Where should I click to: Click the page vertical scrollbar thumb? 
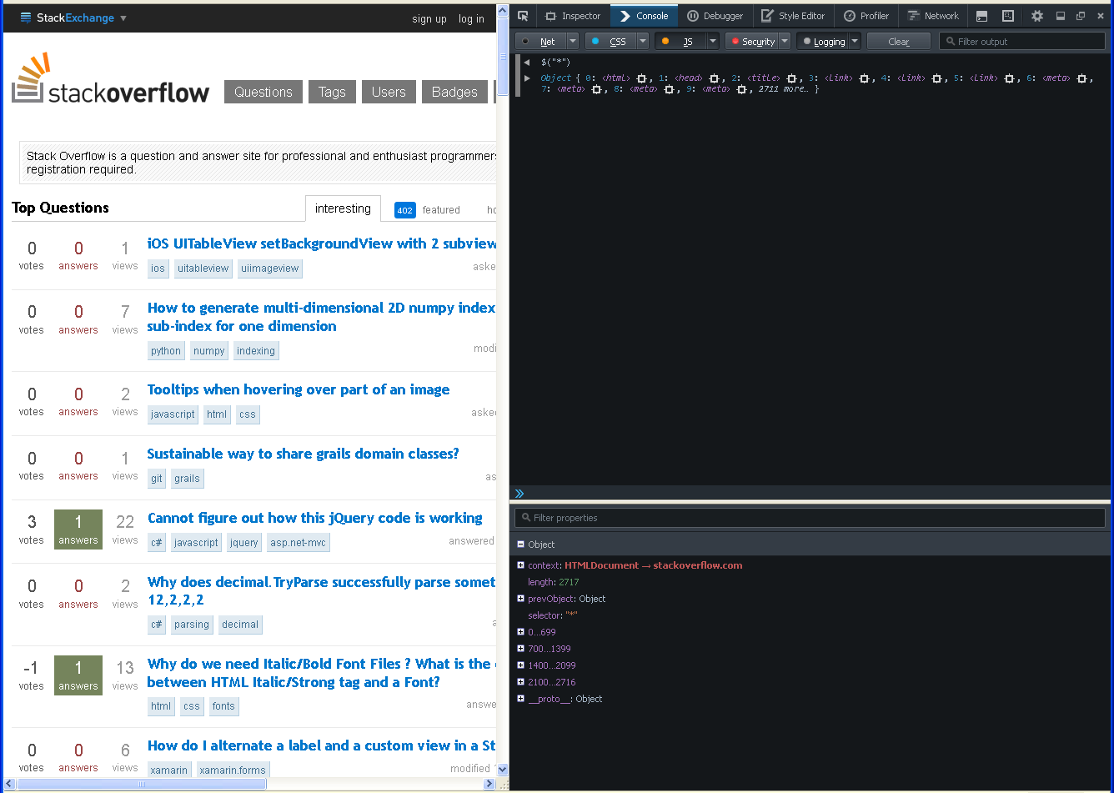502,57
